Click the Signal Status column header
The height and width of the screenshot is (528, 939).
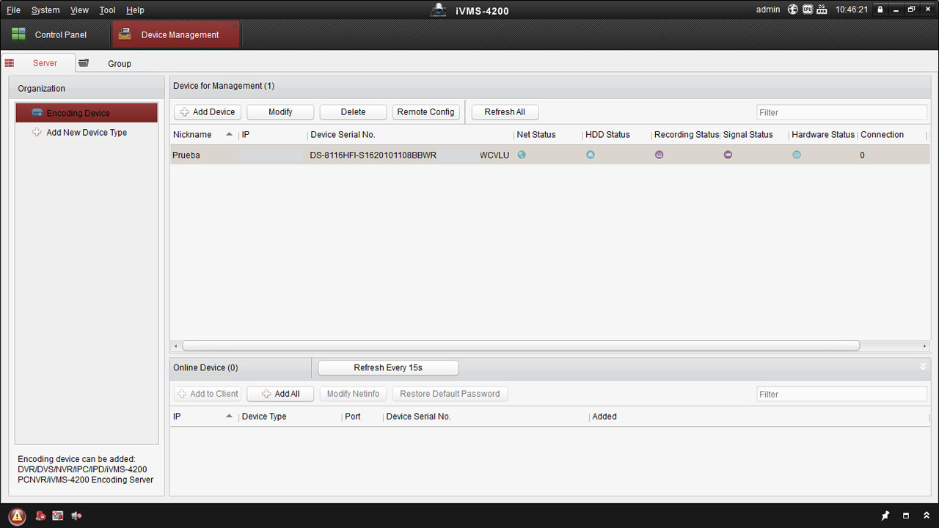(754, 135)
